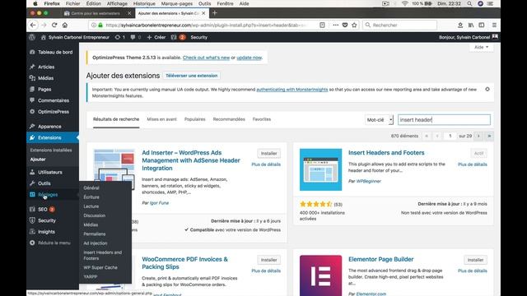Click Insert Headers and Footers plugin thumbnail

(x=320, y=169)
